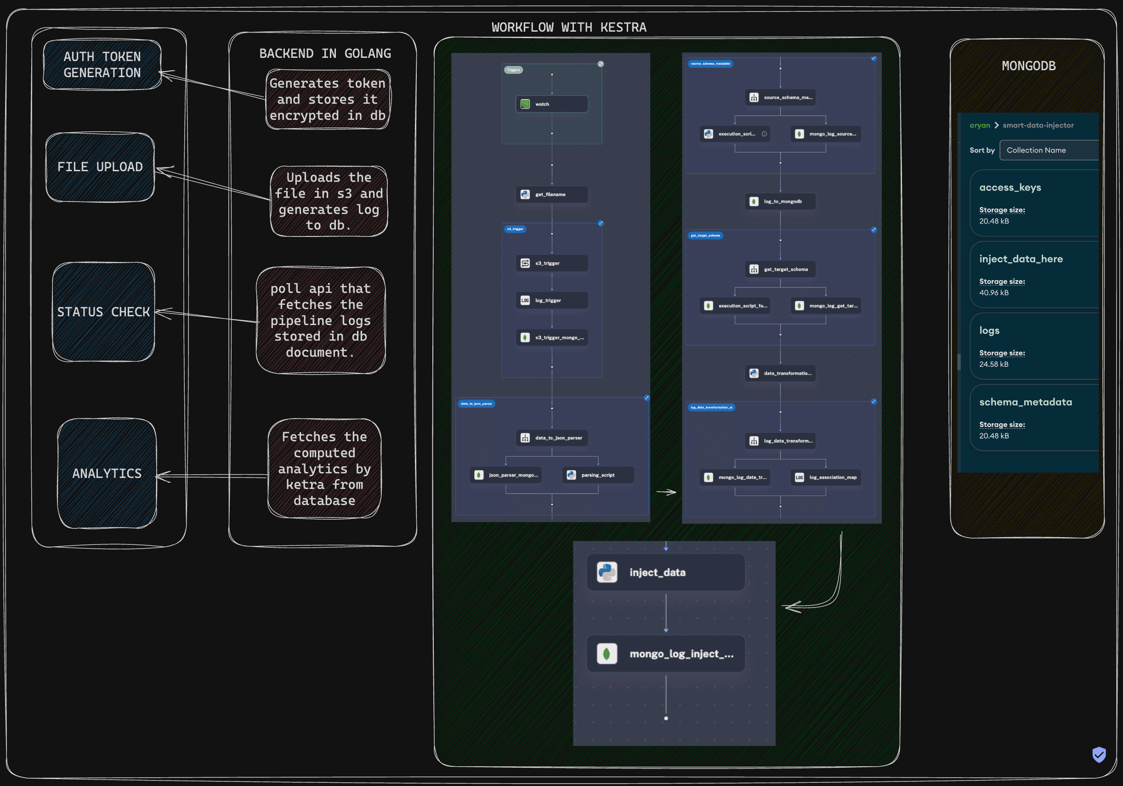Click the shield check icon bottom right
The height and width of the screenshot is (786, 1123).
point(1099,754)
